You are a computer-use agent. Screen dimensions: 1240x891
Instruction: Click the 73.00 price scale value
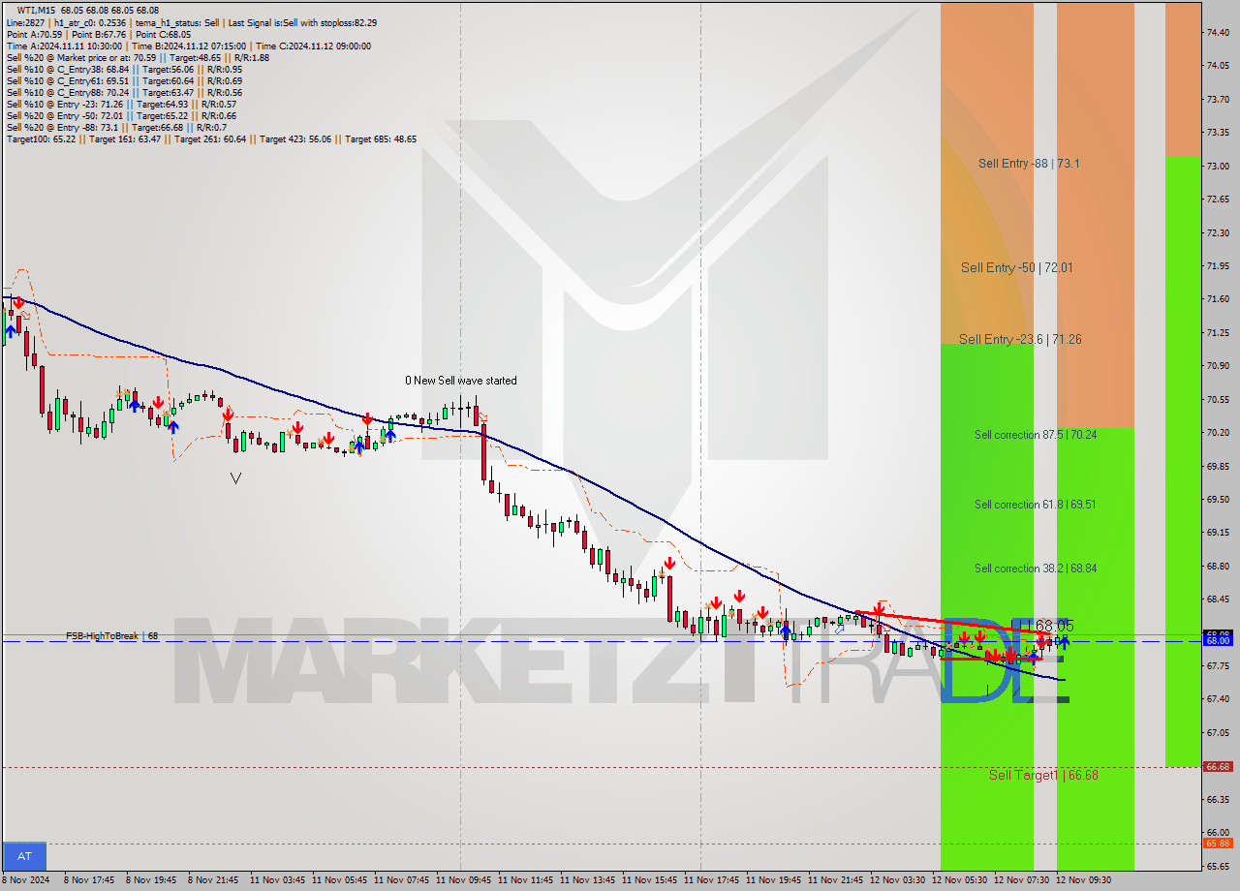click(1219, 166)
